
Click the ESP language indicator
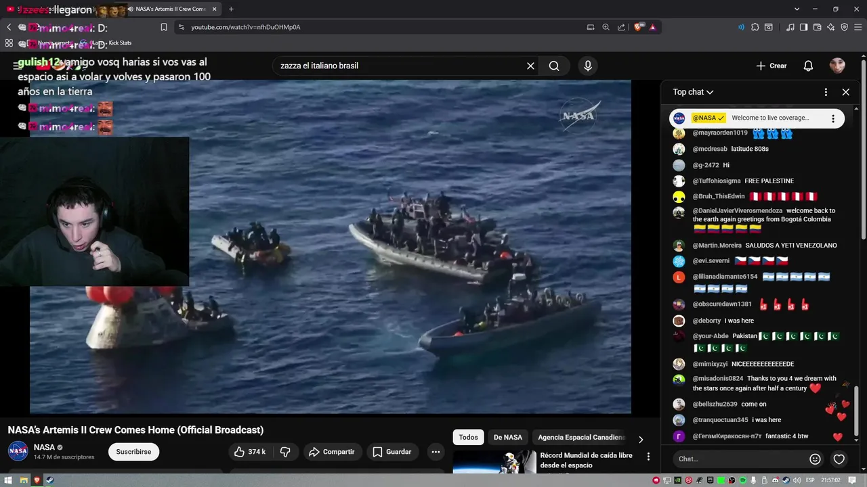pos(809,480)
